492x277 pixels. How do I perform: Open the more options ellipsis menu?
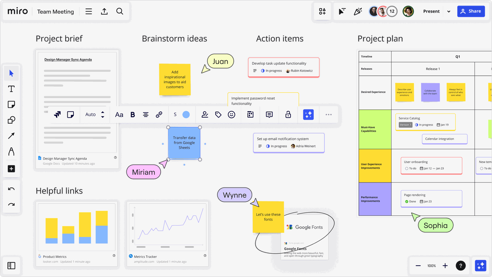[x=328, y=114]
